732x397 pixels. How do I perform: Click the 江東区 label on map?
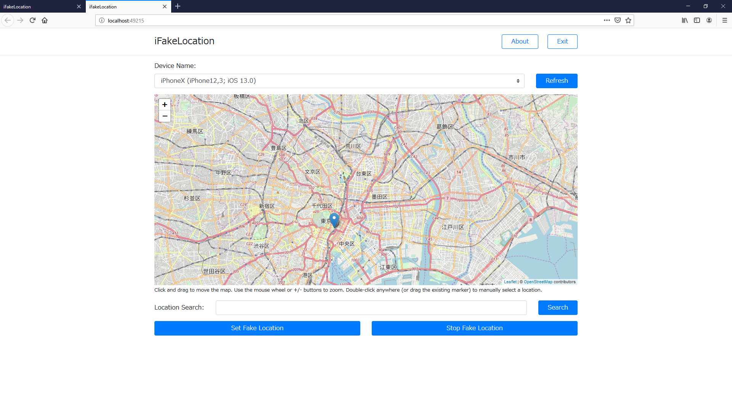tap(388, 267)
